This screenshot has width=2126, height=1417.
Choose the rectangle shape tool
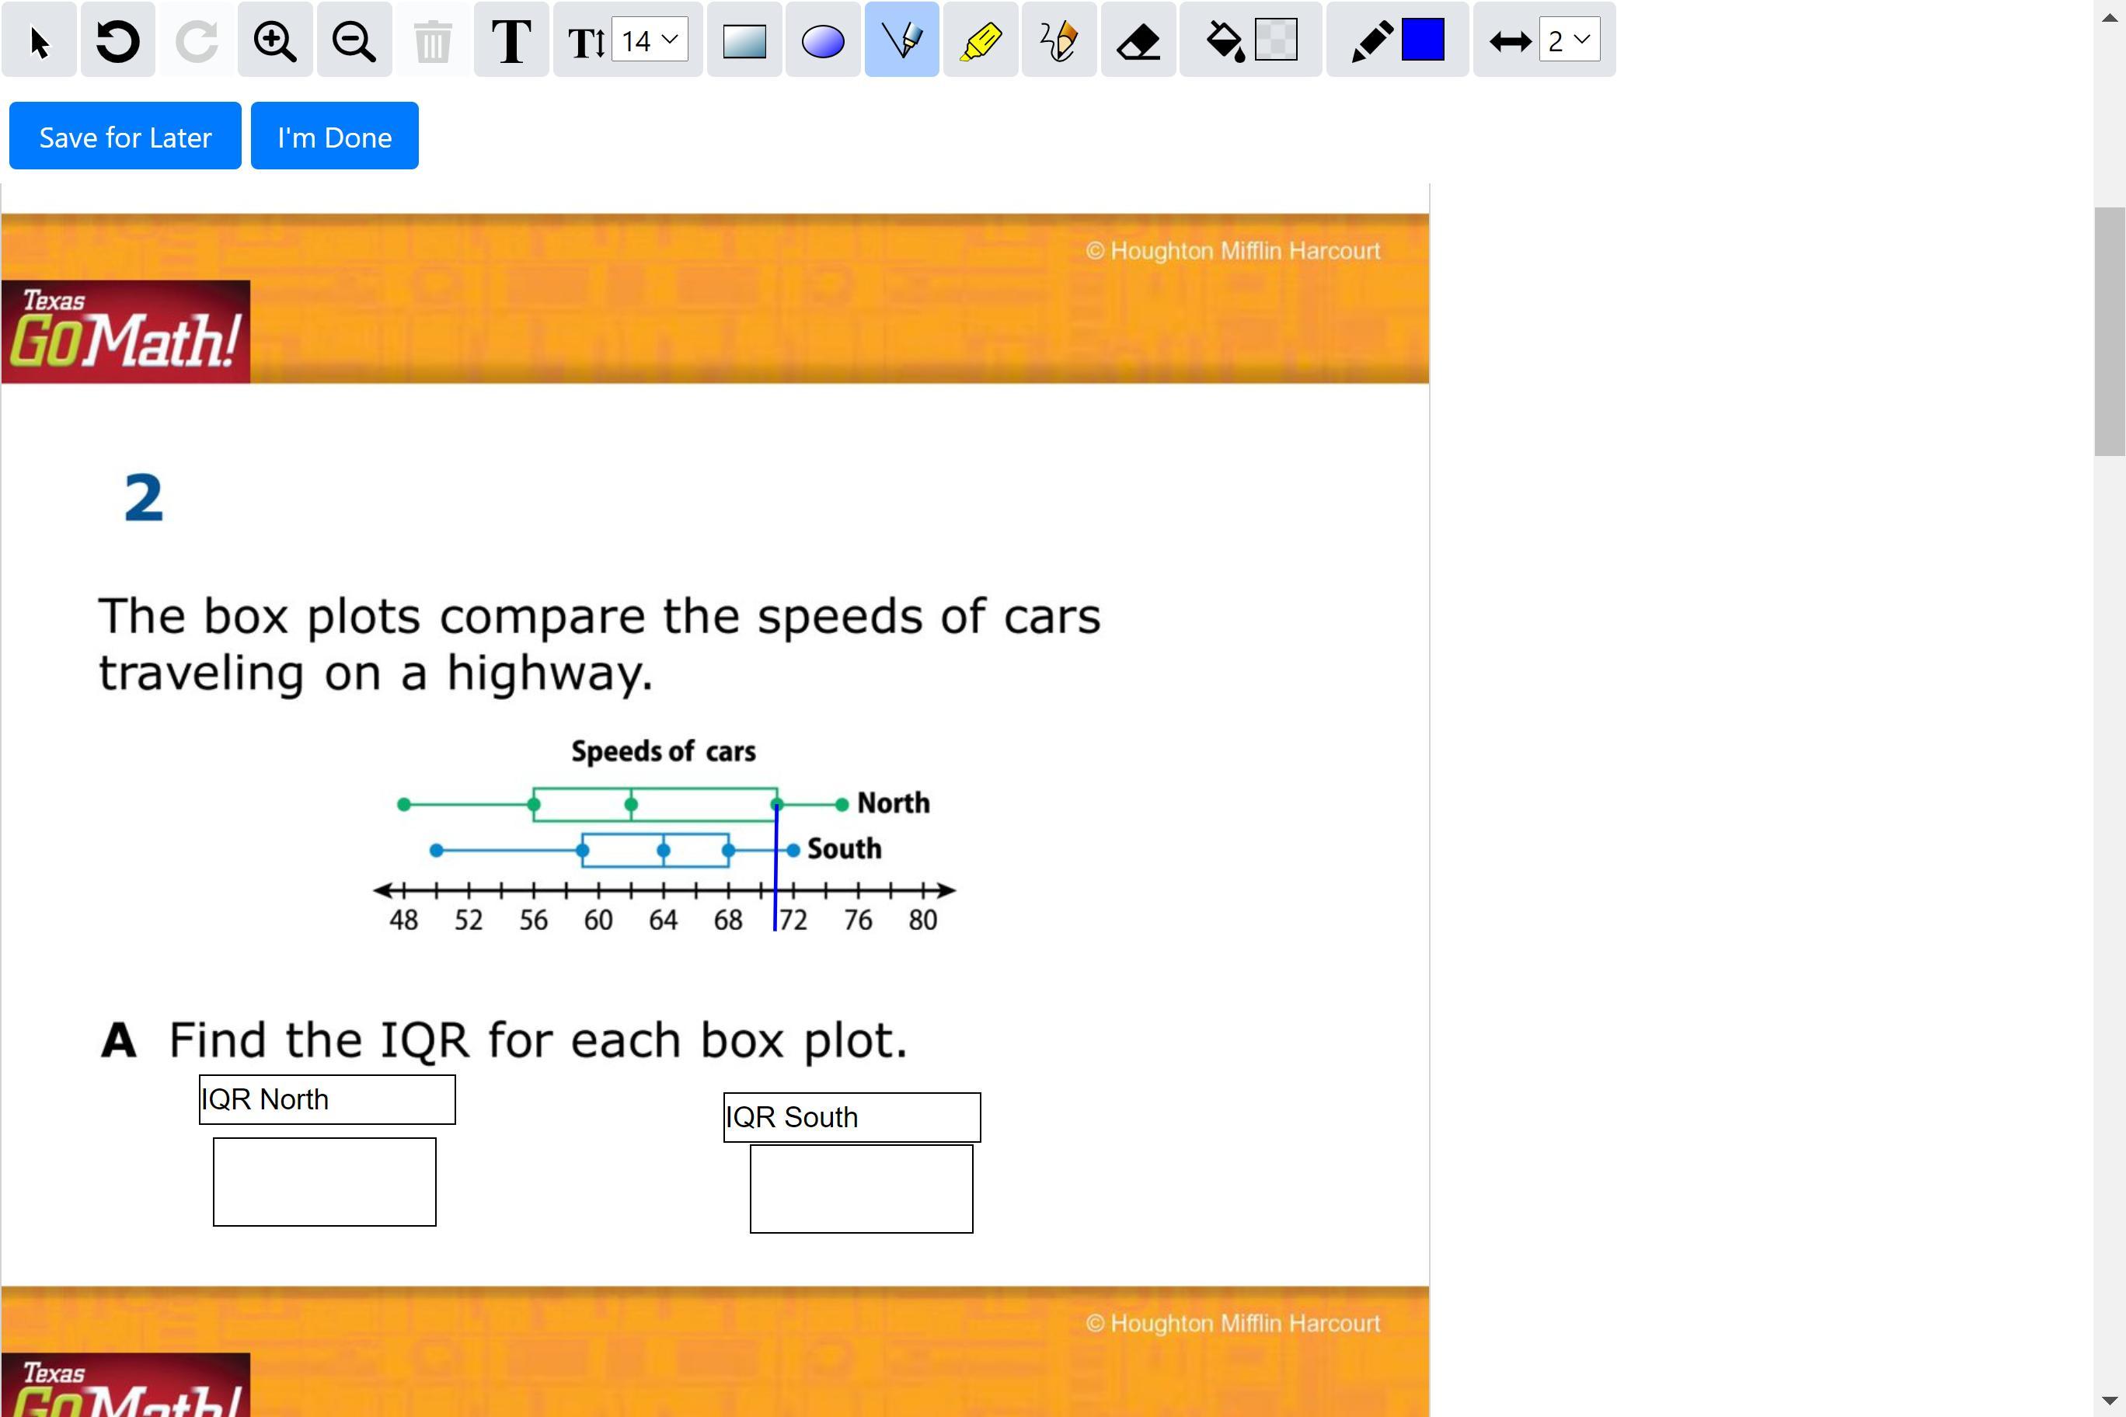point(744,40)
